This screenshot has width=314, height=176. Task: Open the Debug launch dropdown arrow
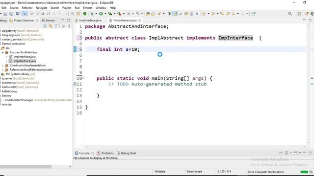click(96, 14)
